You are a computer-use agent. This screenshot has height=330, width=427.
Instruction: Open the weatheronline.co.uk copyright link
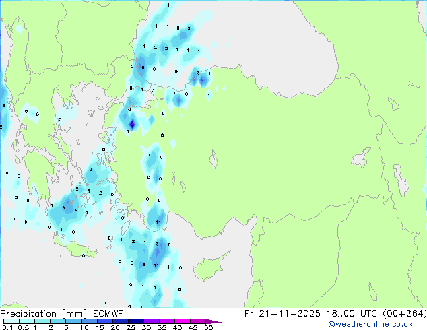pyautogui.click(x=370, y=324)
